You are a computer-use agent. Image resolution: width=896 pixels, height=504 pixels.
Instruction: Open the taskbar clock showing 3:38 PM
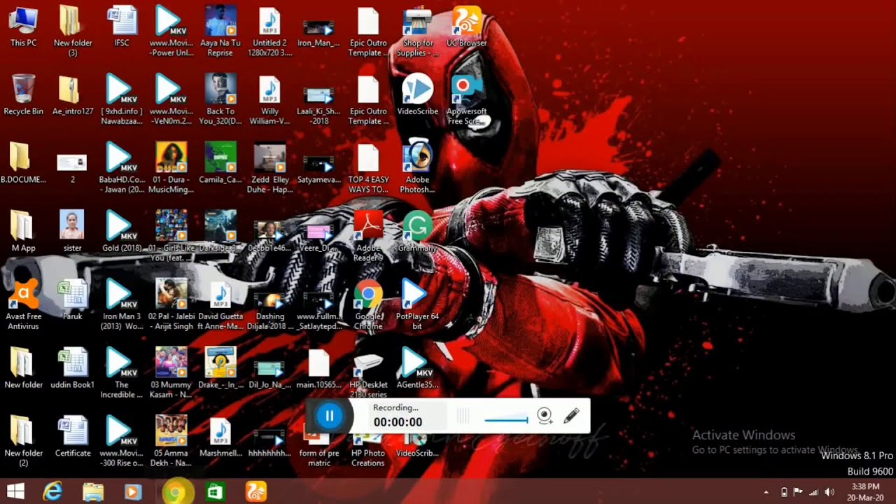[865, 491]
